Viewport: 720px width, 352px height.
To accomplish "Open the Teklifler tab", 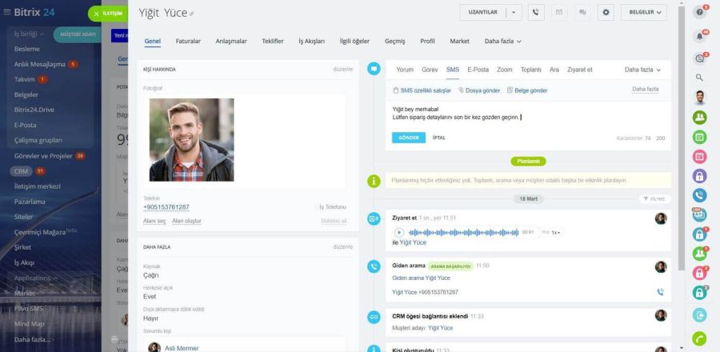I will coord(273,41).
